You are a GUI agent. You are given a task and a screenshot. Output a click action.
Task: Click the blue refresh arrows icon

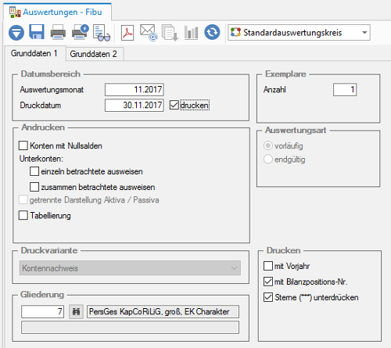(212, 32)
